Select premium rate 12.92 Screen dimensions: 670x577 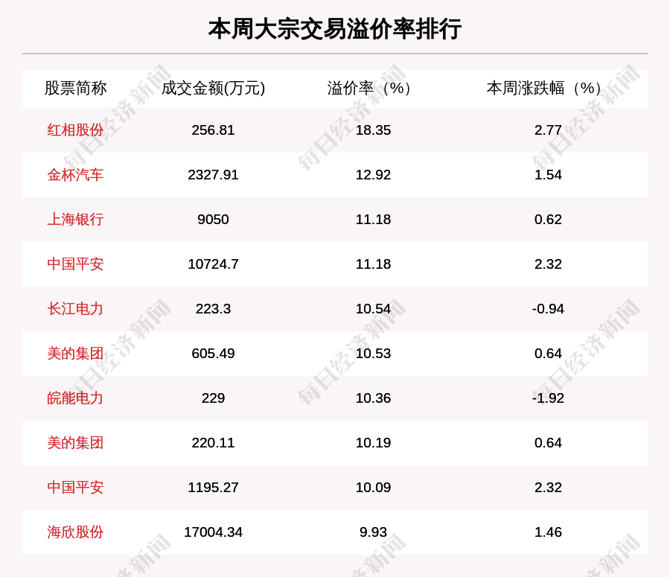pyautogui.click(x=374, y=175)
